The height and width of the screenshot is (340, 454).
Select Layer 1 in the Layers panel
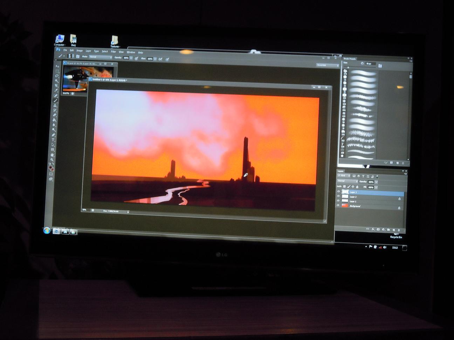(x=353, y=201)
